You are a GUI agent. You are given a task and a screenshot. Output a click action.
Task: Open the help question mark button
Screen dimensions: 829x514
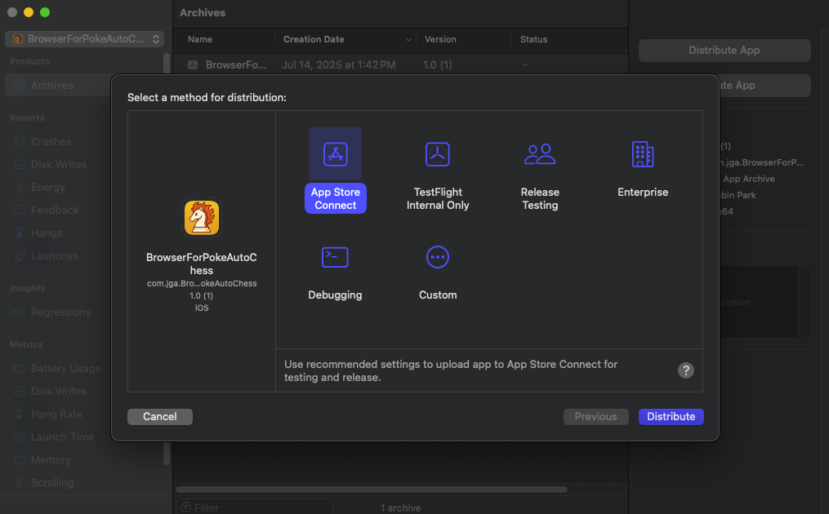pos(686,370)
